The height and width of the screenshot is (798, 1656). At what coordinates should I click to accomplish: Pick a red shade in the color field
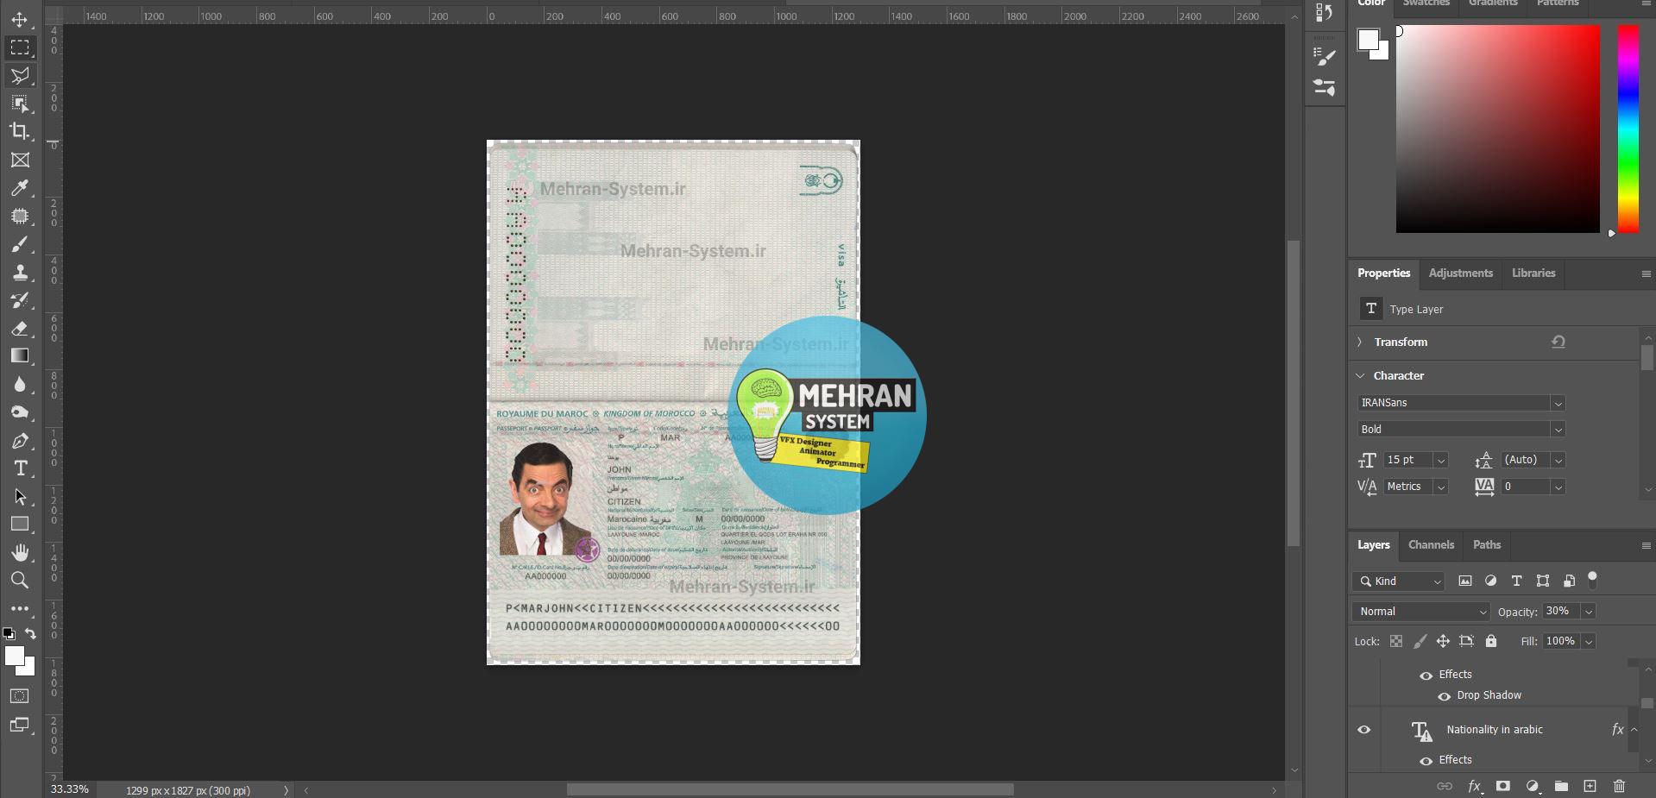[1497, 129]
